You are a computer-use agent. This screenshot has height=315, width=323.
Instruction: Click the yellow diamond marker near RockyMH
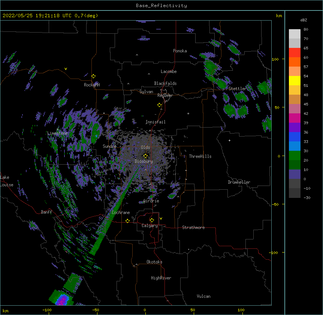94,76
